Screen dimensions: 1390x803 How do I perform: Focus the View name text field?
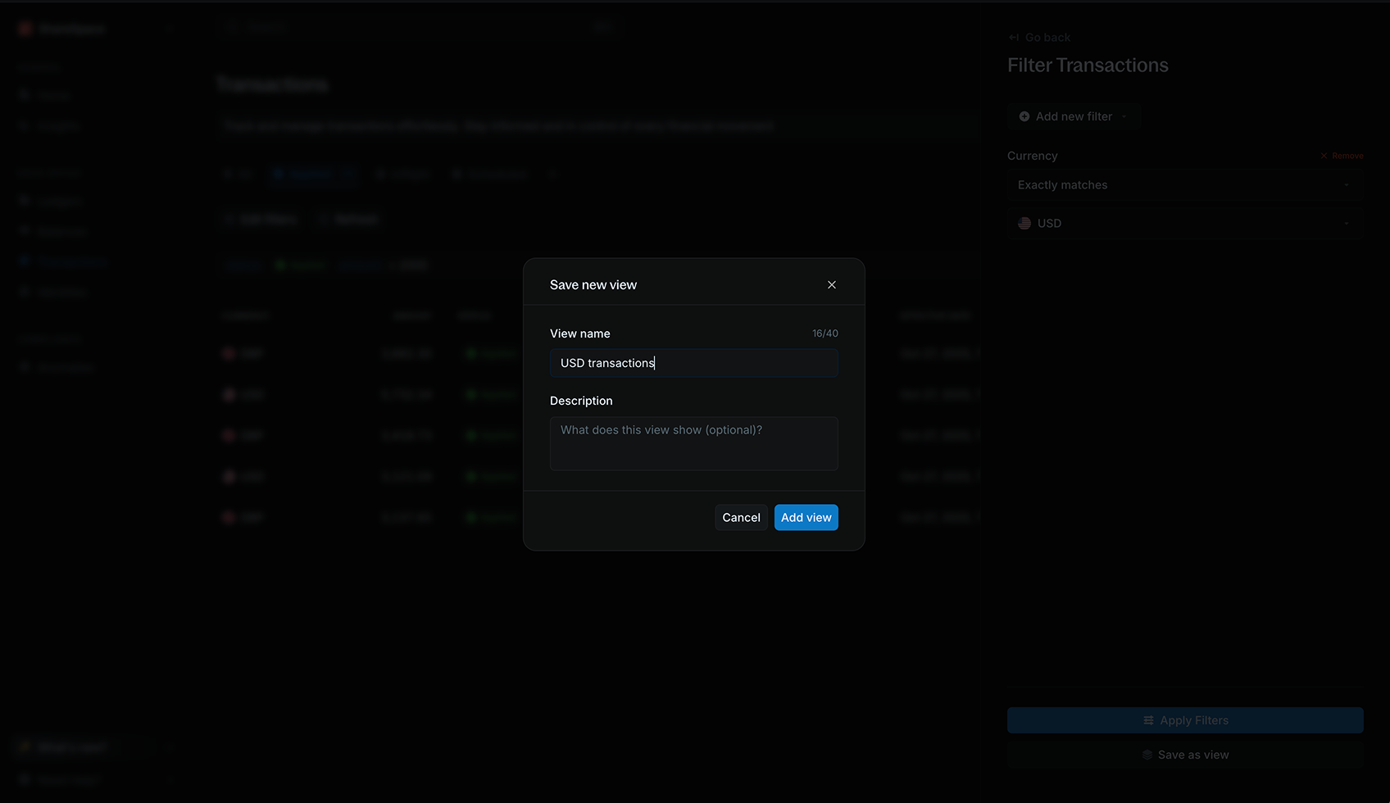point(693,363)
